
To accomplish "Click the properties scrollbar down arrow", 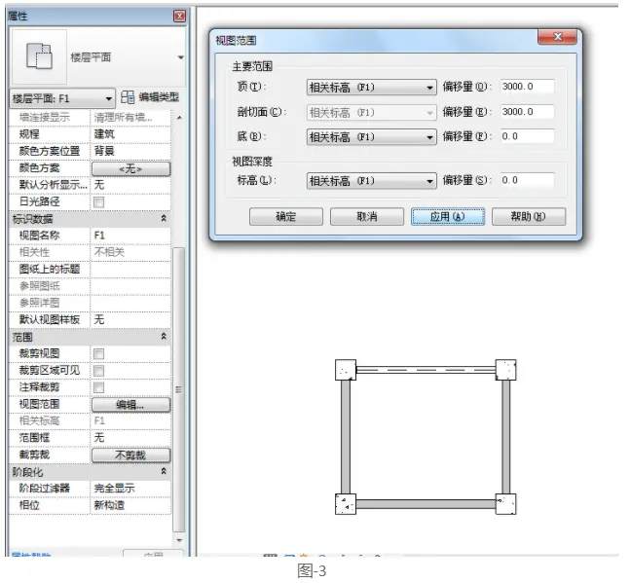I will pos(179,540).
